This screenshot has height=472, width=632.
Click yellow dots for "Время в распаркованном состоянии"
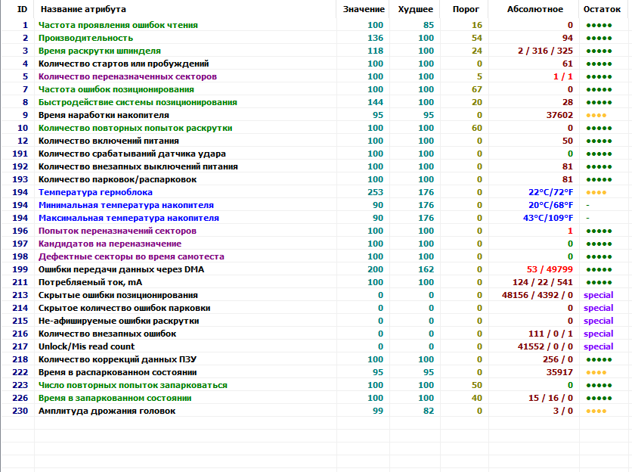pos(595,372)
